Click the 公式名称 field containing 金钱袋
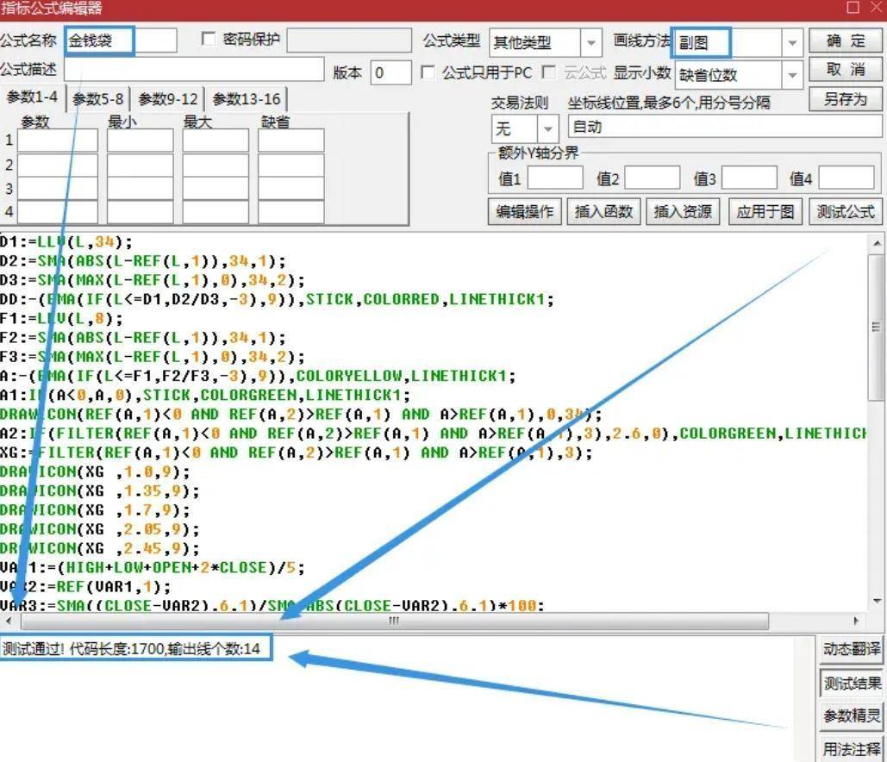This screenshot has width=887, height=762. (121, 41)
